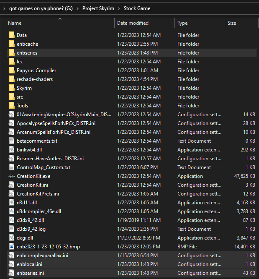
Task: Click the CreationKit.exe application icon
Action: [12, 176]
